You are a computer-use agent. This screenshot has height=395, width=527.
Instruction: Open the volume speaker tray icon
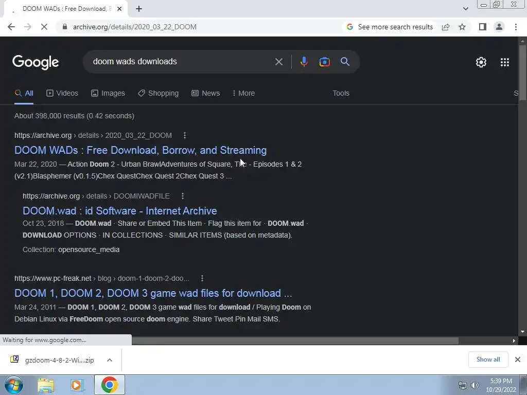tap(475, 385)
